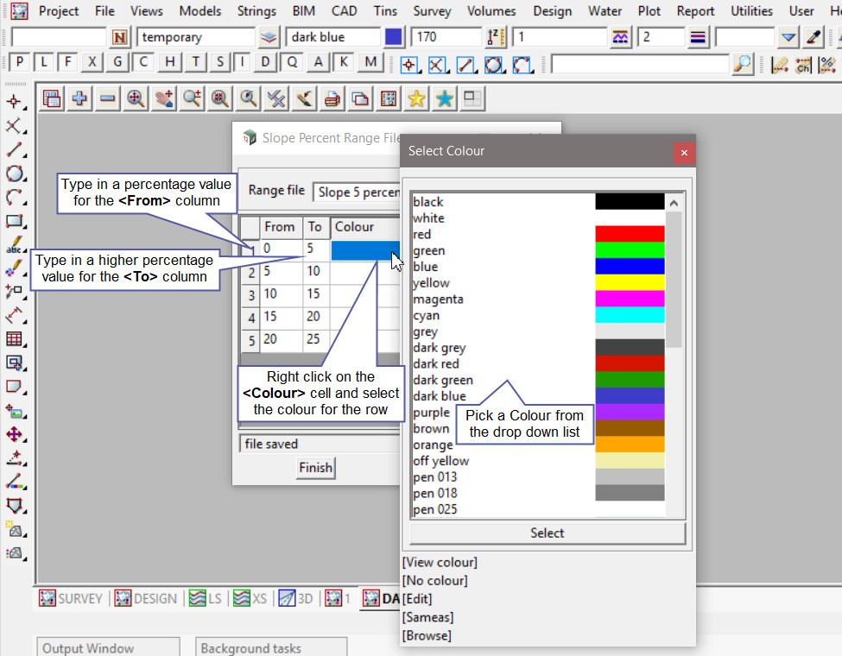Select the table tool in left toolbar

click(14, 339)
